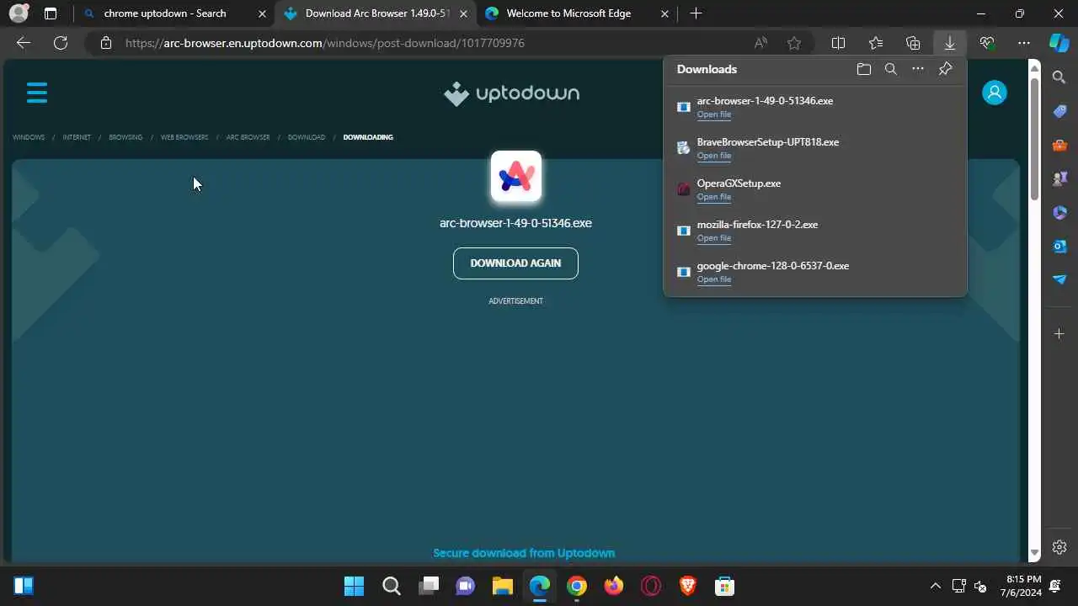Select the Download Arc Browser tab
Screen dimensions: 1078x606
[376, 13]
